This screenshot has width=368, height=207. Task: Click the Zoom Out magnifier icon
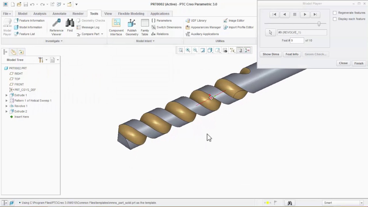point(195,50)
